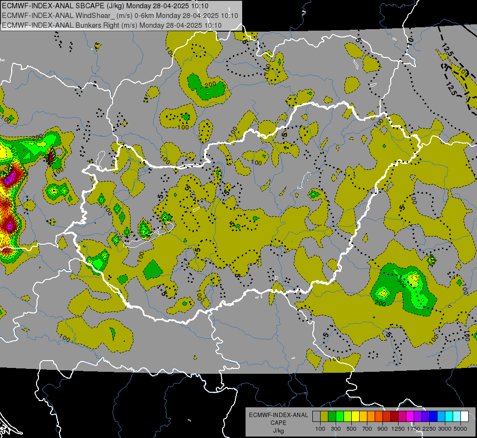Click the 700 legend scale value
The height and width of the screenshot is (438, 477).
coord(367,429)
